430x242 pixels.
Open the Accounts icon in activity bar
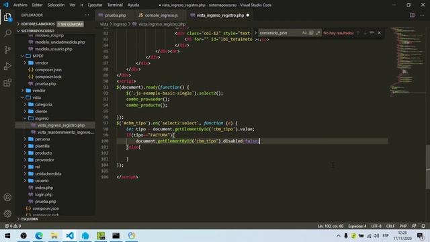pos(7,197)
